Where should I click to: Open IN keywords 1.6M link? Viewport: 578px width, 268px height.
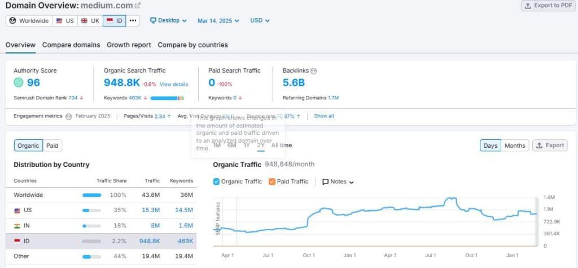click(185, 226)
